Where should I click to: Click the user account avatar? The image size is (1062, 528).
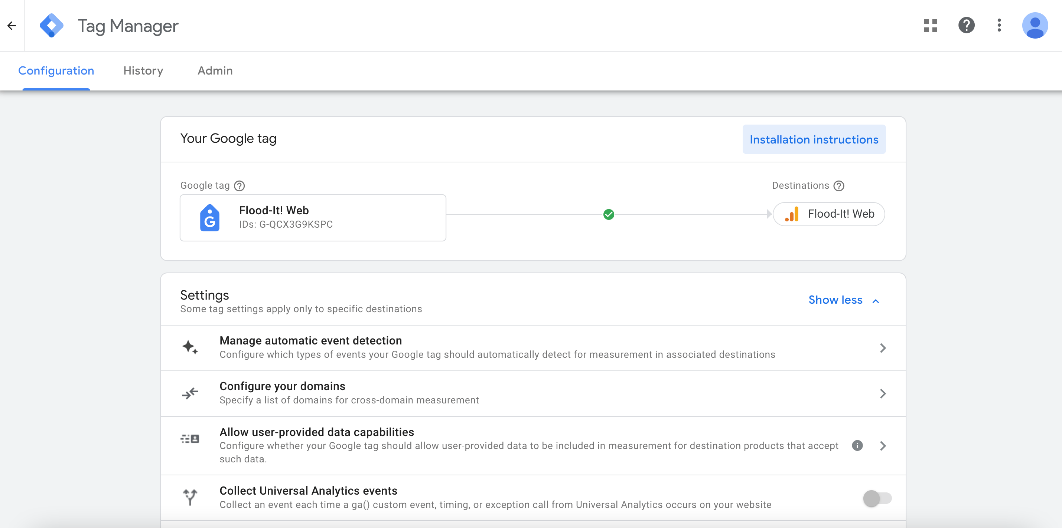1035,26
